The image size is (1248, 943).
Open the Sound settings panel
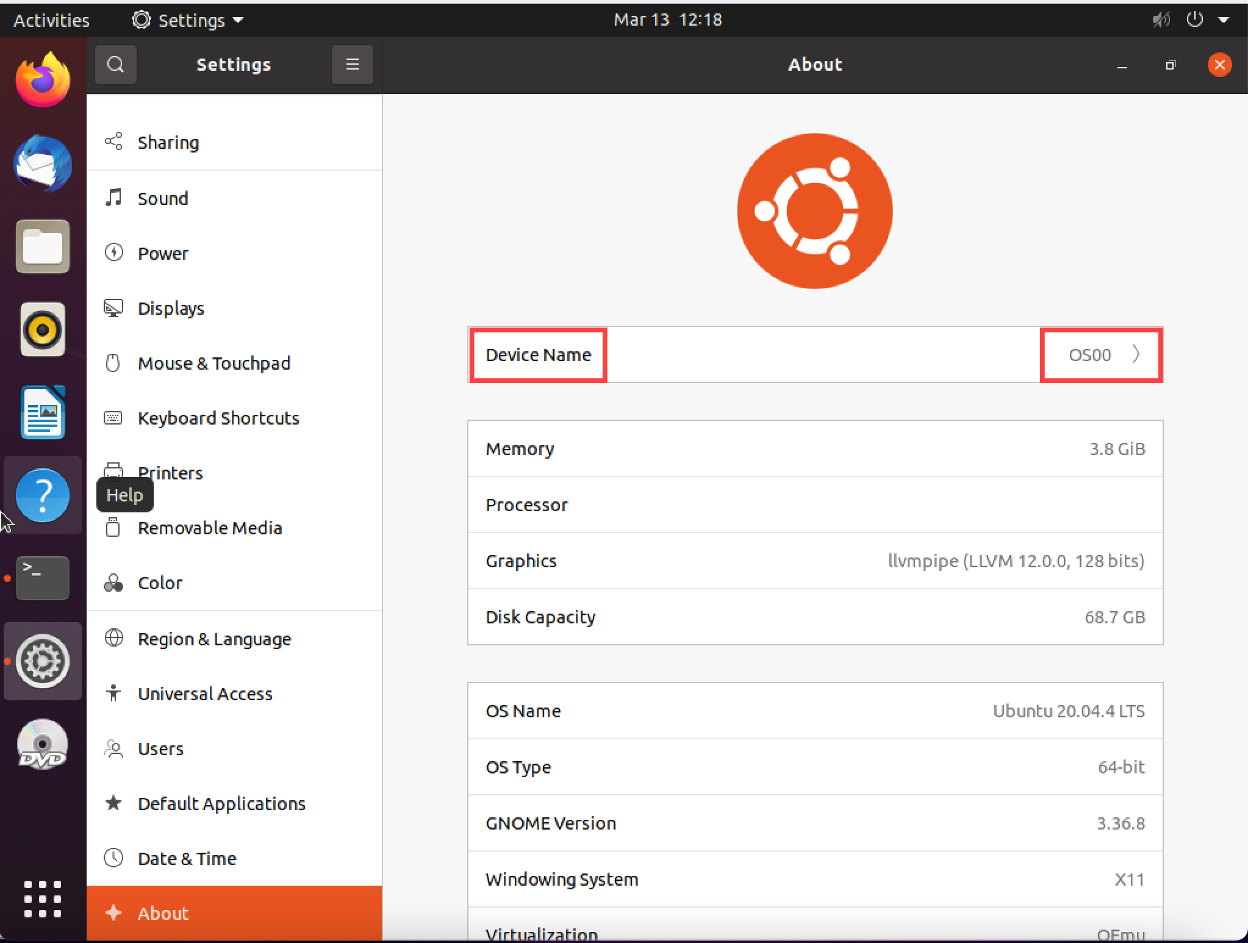(x=234, y=198)
